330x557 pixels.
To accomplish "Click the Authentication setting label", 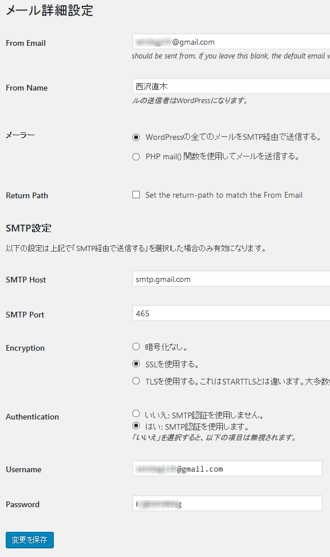I will point(32,417).
